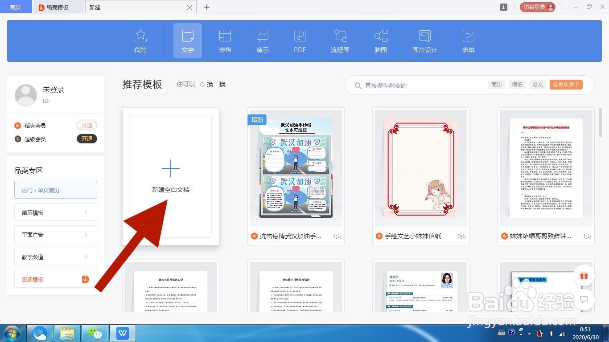Expand the 教学频道 category
This screenshot has height=342, width=609.
55,256
